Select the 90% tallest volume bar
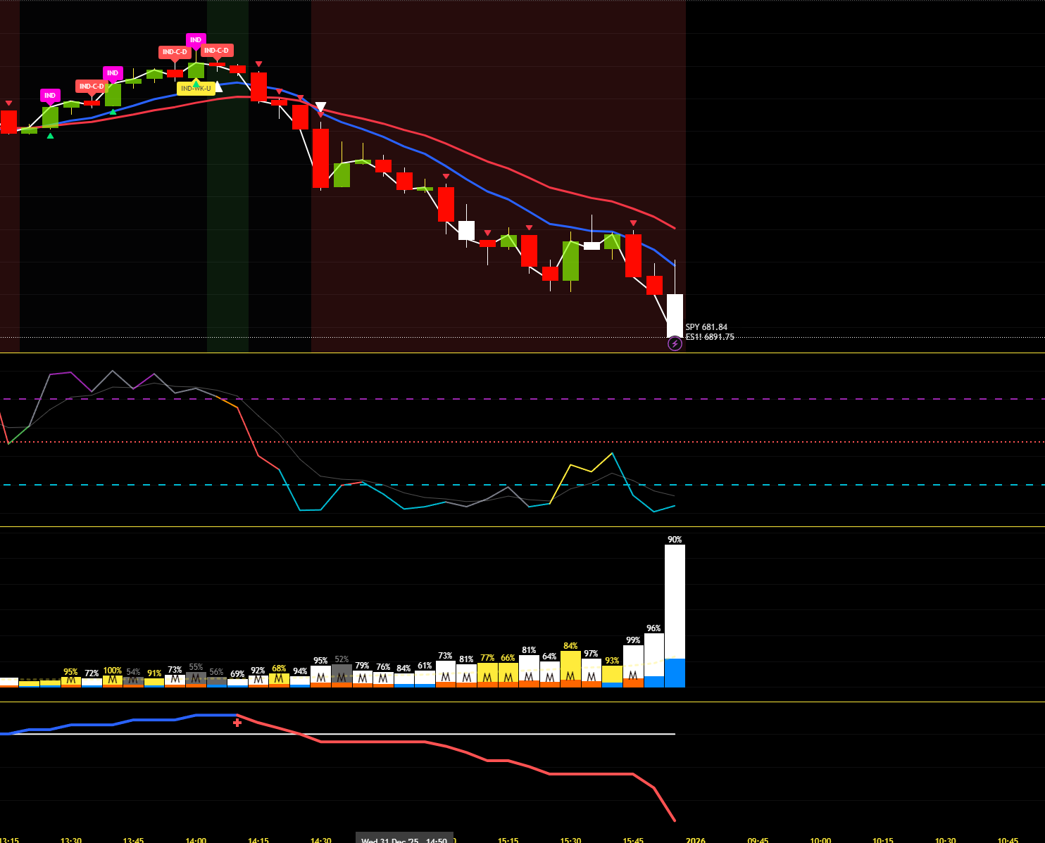 pos(675,612)
